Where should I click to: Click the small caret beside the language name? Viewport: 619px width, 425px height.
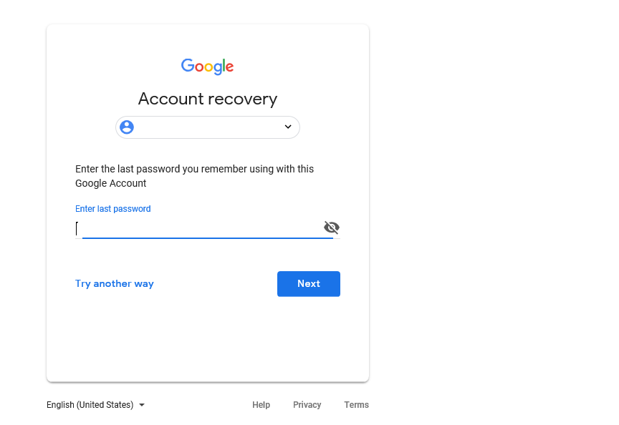tap(142, 405)
